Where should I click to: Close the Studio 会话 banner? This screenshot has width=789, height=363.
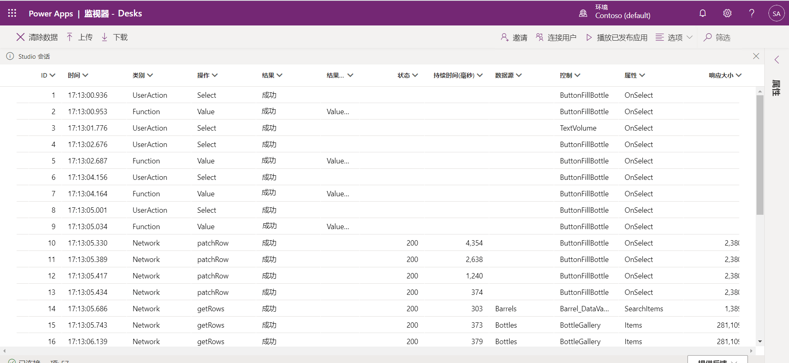point(756,56)
